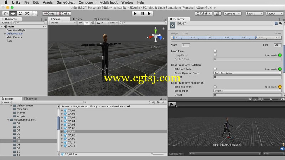
Task: Toggle scene audio speaker icon
Action: tap(93, 23)
